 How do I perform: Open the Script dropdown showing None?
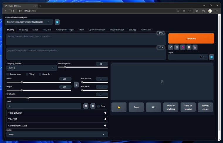pyautogui.click(x=57, y=134)
